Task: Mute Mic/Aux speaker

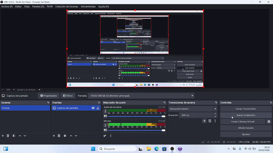Action: tap(105, 130)
